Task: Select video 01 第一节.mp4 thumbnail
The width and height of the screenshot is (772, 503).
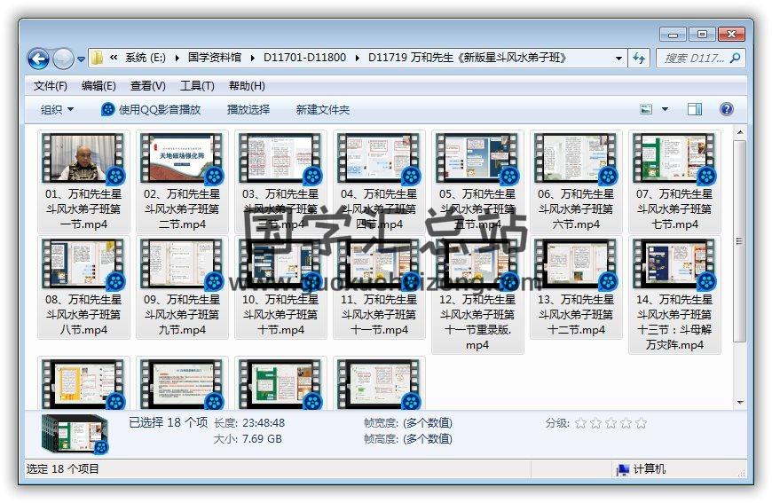Action: pyautogui.click(x=83, y=158)
